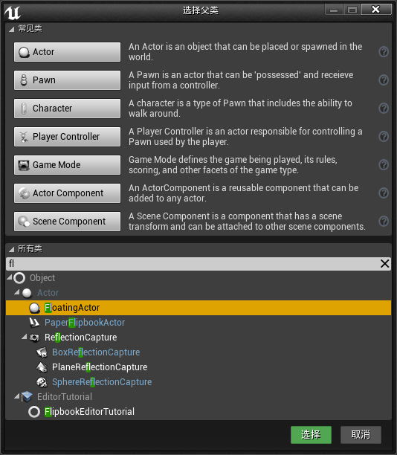Image resolution: width=397 pixels, height=455 pixels.
Task: Select the Object root class label
Action: pos(42,278)
